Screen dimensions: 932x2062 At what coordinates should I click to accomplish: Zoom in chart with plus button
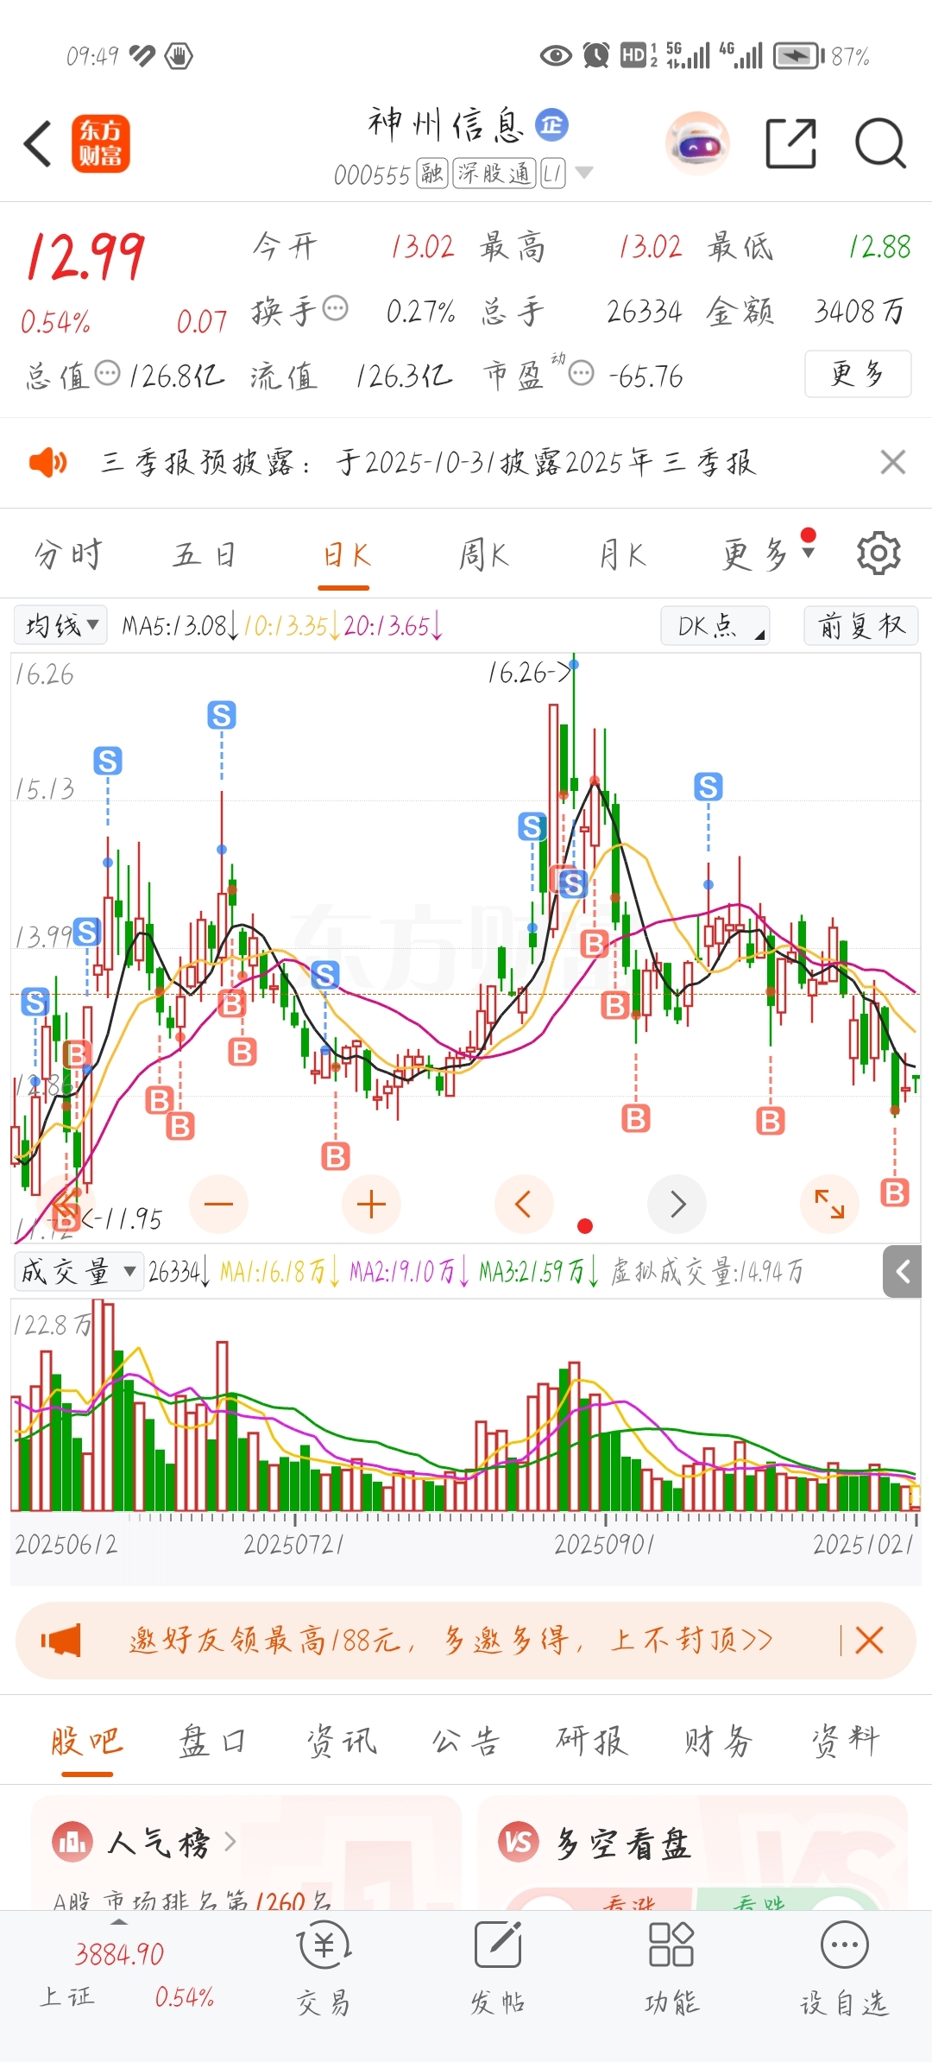371,1204
